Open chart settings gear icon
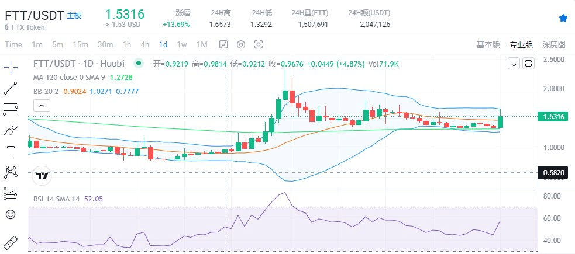 click(x=240, y=44)
